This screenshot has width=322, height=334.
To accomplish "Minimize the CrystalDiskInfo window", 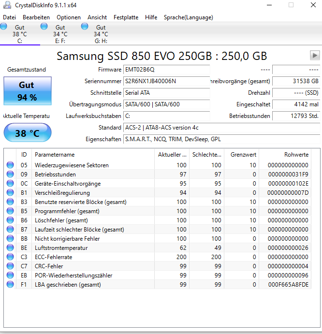I will click(269, 5).
